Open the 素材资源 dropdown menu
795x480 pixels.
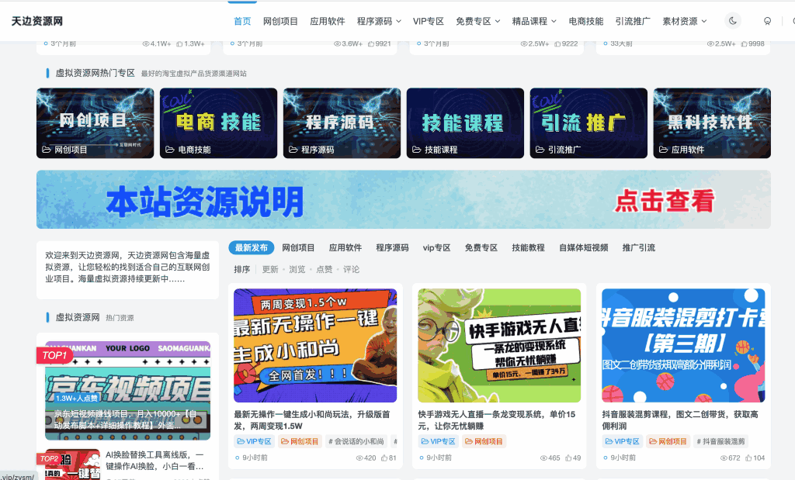click(684, 21)
